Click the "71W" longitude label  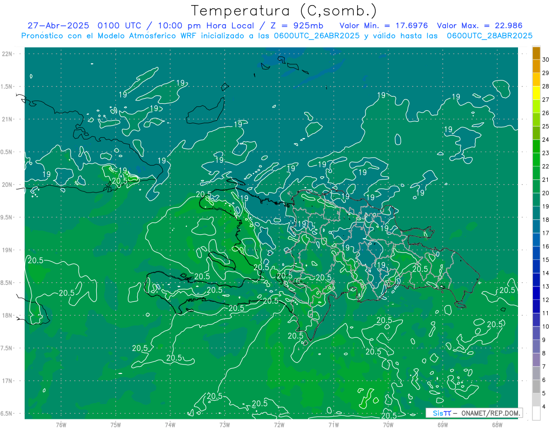[x=333, y=424]
